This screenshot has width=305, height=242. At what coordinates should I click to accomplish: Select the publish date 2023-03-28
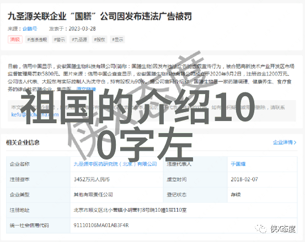(82, 29)
